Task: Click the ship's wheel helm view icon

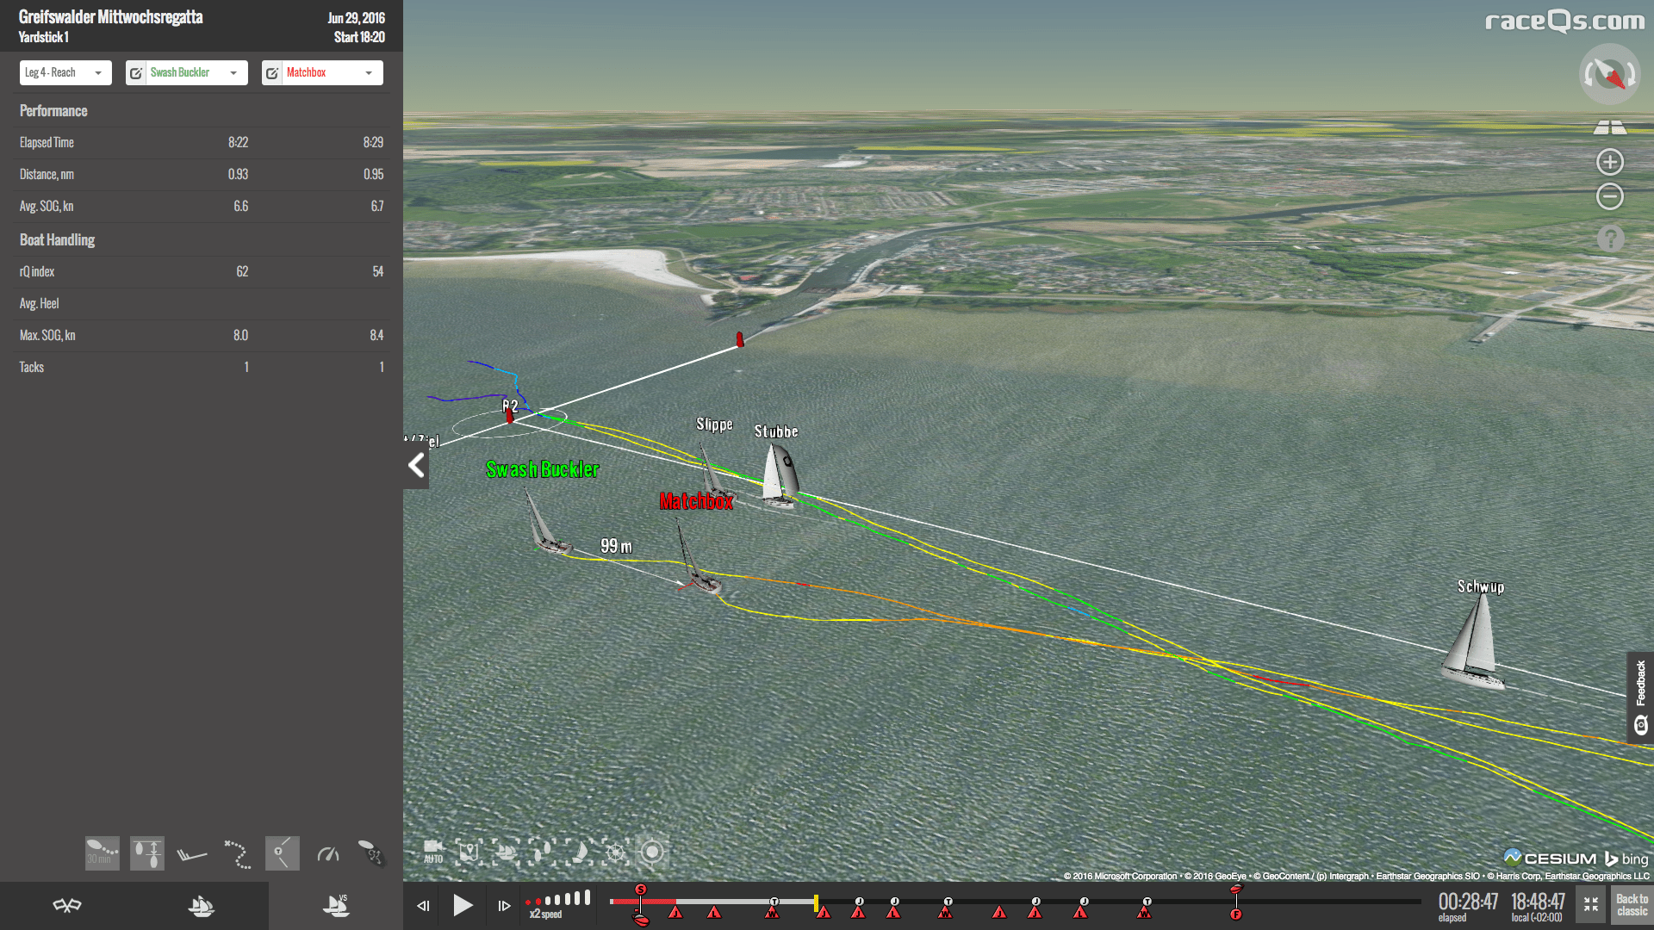Action: [x=615, y=852]
